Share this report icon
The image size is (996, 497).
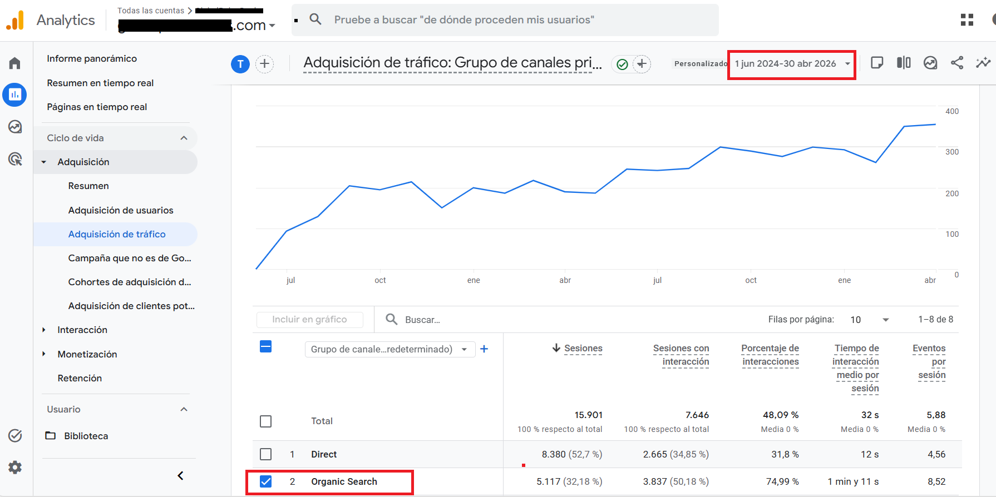point(957,63)
